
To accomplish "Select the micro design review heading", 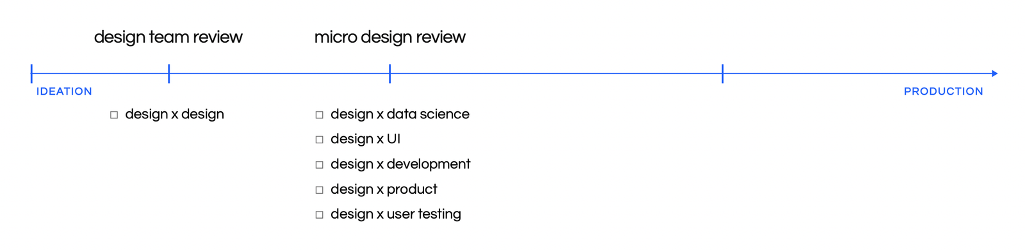I will (x=389, y=37).
